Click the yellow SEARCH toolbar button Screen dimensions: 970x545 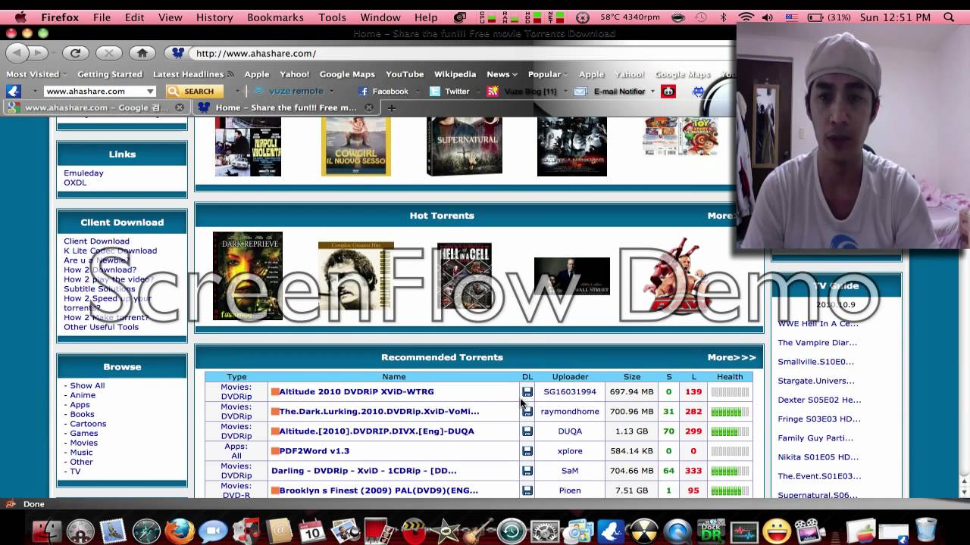click(194, 92)
